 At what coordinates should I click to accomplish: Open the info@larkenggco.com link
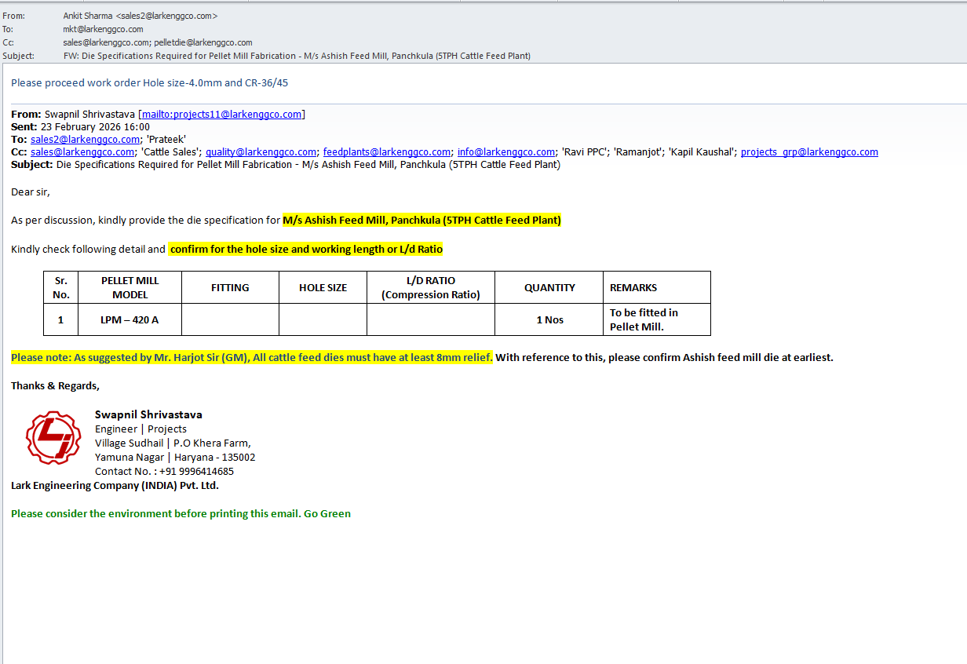506,152
